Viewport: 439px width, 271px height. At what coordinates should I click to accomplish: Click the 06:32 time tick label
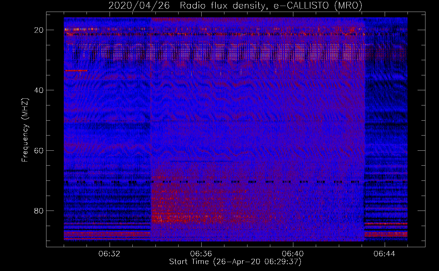pyautogui.click(x=109, y=254)
